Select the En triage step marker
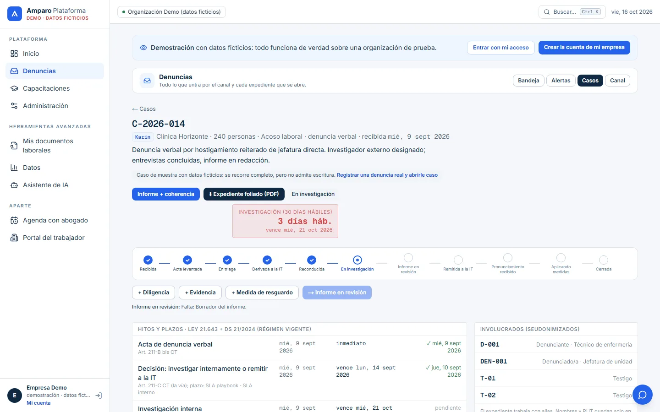This screenshot has height=412, width=660. [227, 260]
